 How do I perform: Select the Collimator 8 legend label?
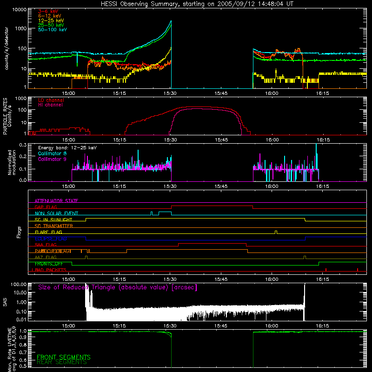tap(52, 153)
